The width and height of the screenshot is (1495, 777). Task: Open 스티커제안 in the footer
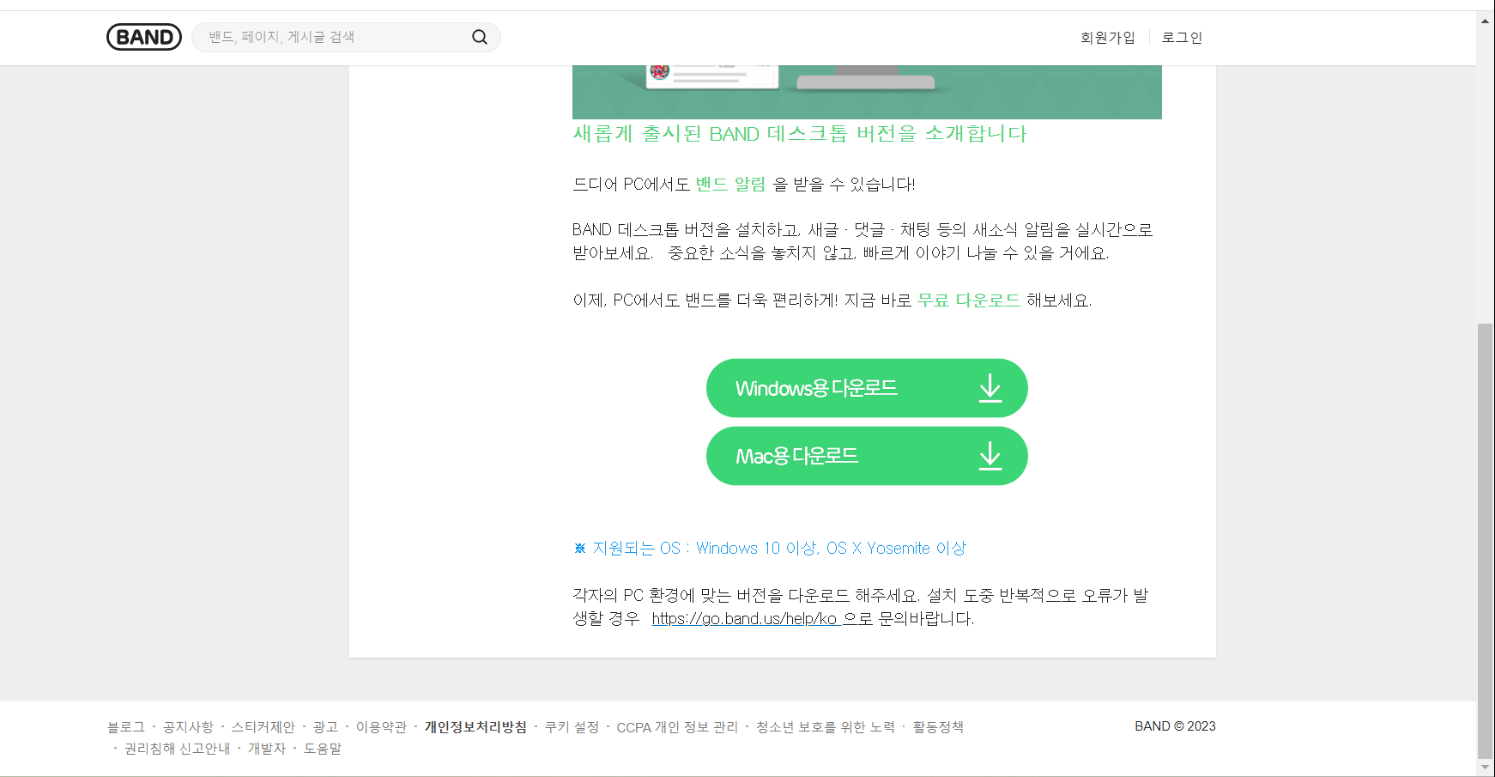click(x=263, y=726)
